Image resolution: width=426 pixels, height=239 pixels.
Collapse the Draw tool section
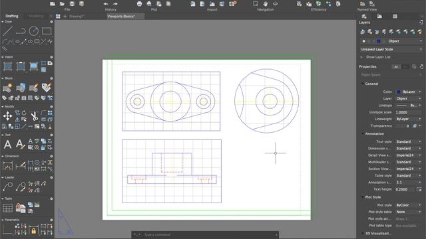click(3, 21)
